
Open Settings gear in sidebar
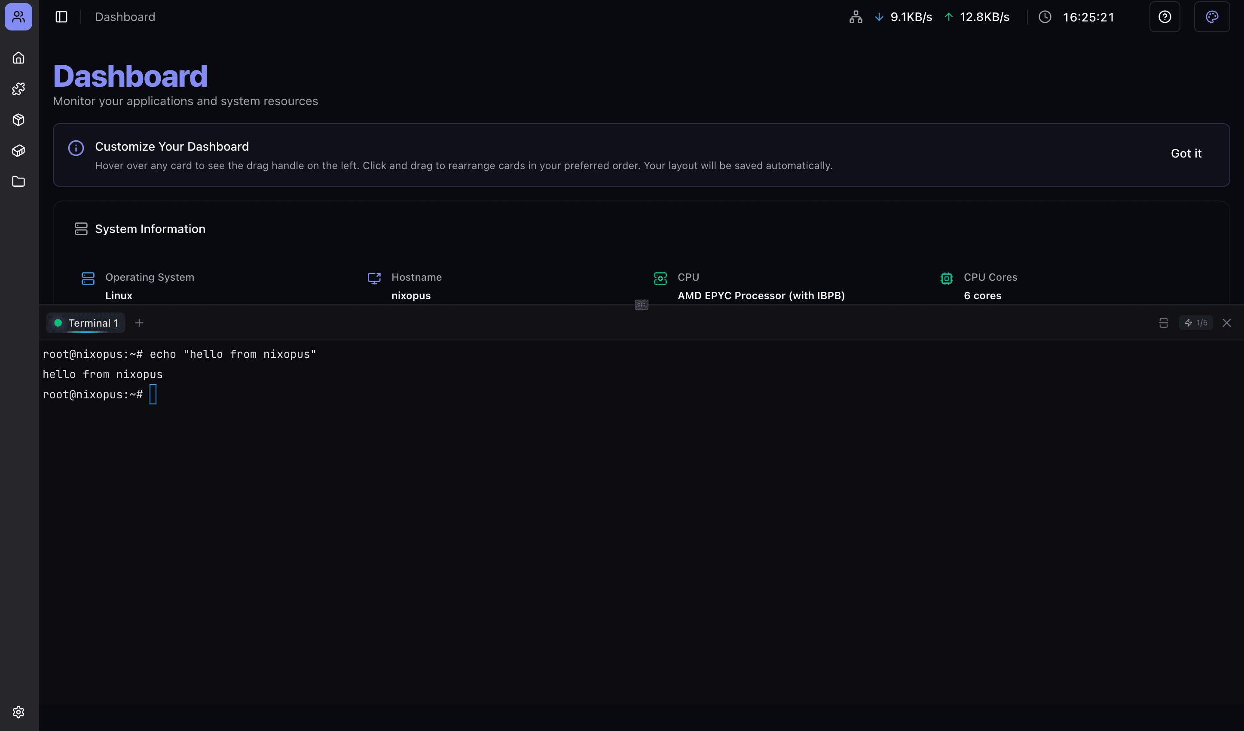click(18, 712)
